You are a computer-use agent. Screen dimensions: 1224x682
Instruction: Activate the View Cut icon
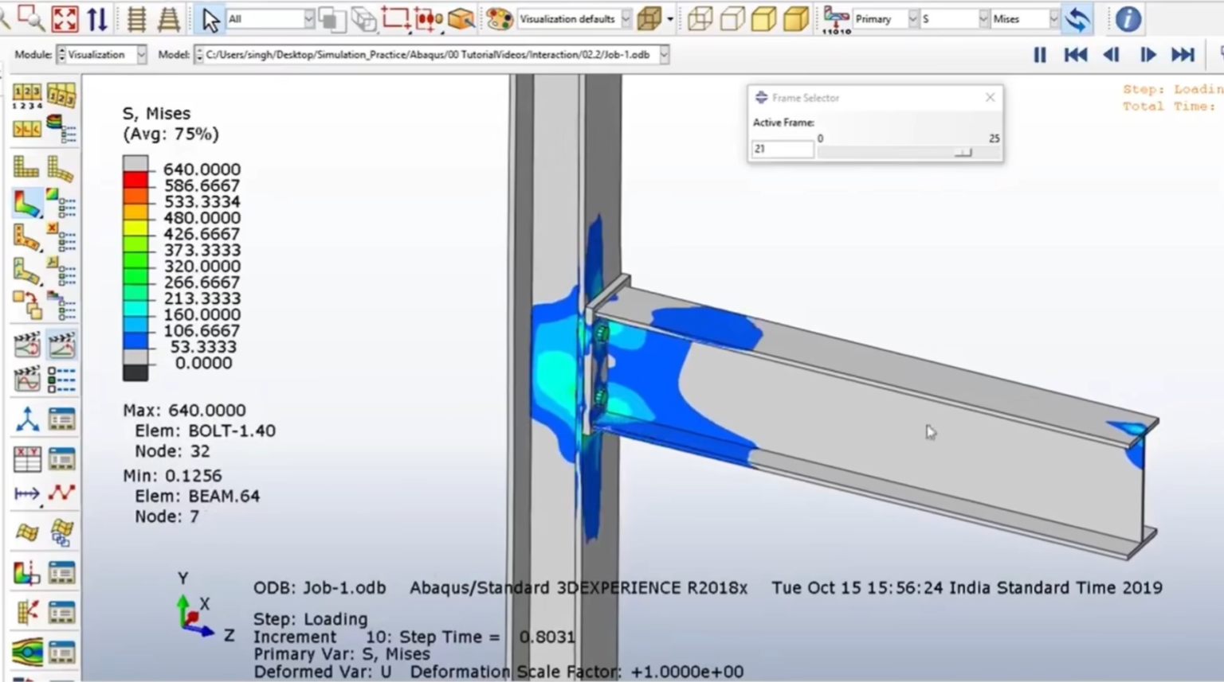pos(26,572)
